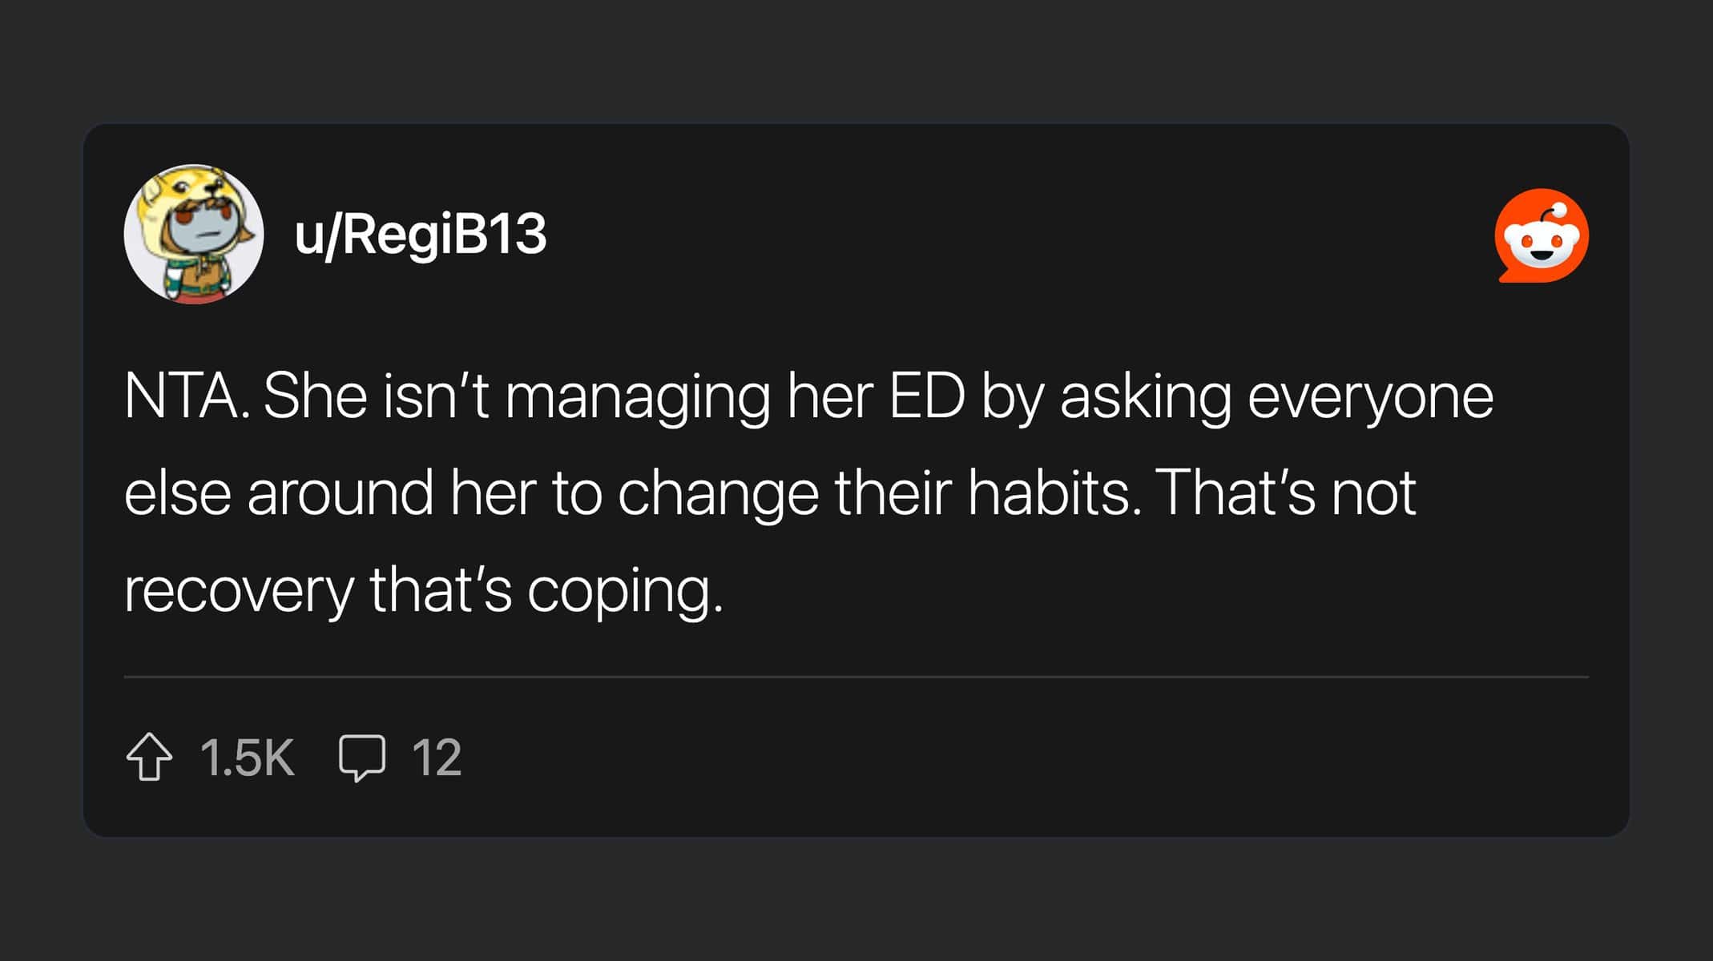Click the divider line above vote counts
1713x961 pixels.
coord(856,677)
